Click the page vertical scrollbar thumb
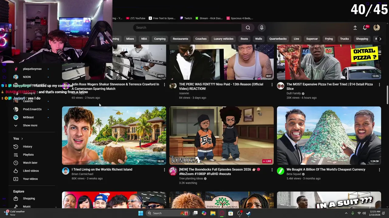Image resolution: width=389 pixels, height=218 pixels. [387, 95]
